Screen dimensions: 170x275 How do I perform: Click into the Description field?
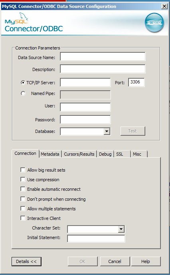[103, 69]
